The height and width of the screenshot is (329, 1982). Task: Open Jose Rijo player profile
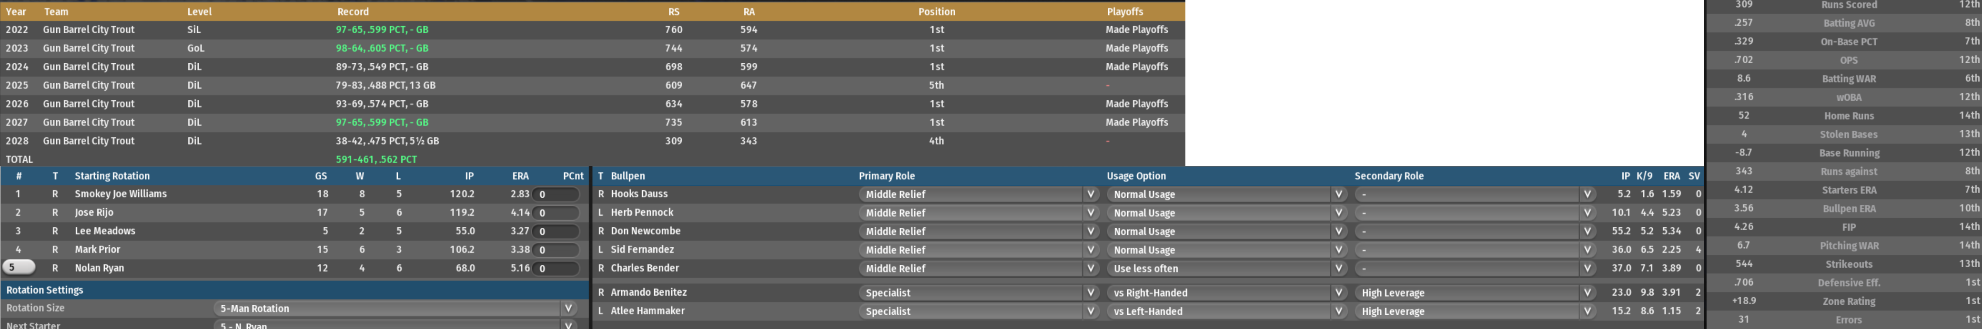pyautogui.click(x=94, y=213)
